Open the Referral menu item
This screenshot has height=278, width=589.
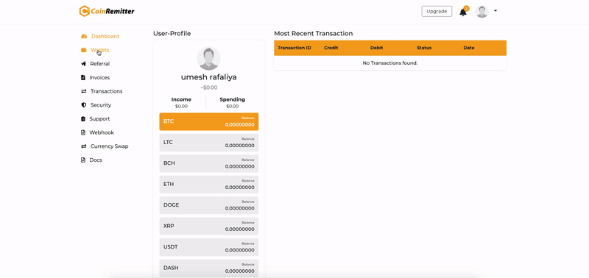coord(100,64)
